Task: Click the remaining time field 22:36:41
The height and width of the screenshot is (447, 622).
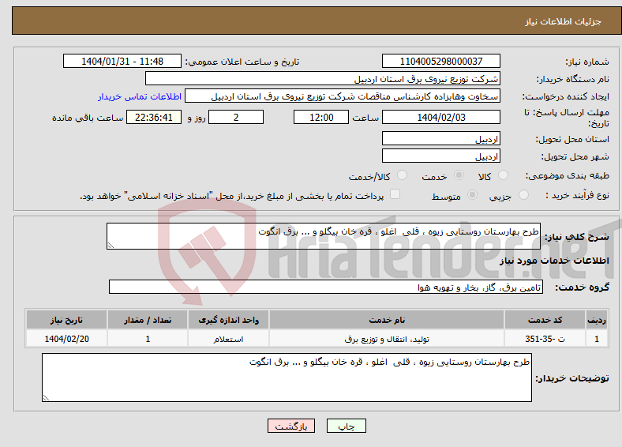Action: point(154,117)
